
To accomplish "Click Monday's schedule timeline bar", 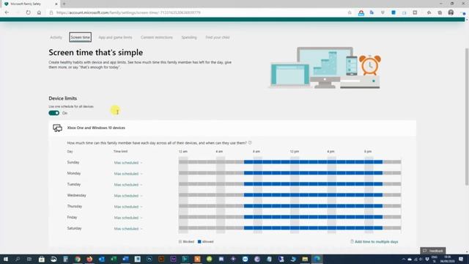I will tap(289, 173).
